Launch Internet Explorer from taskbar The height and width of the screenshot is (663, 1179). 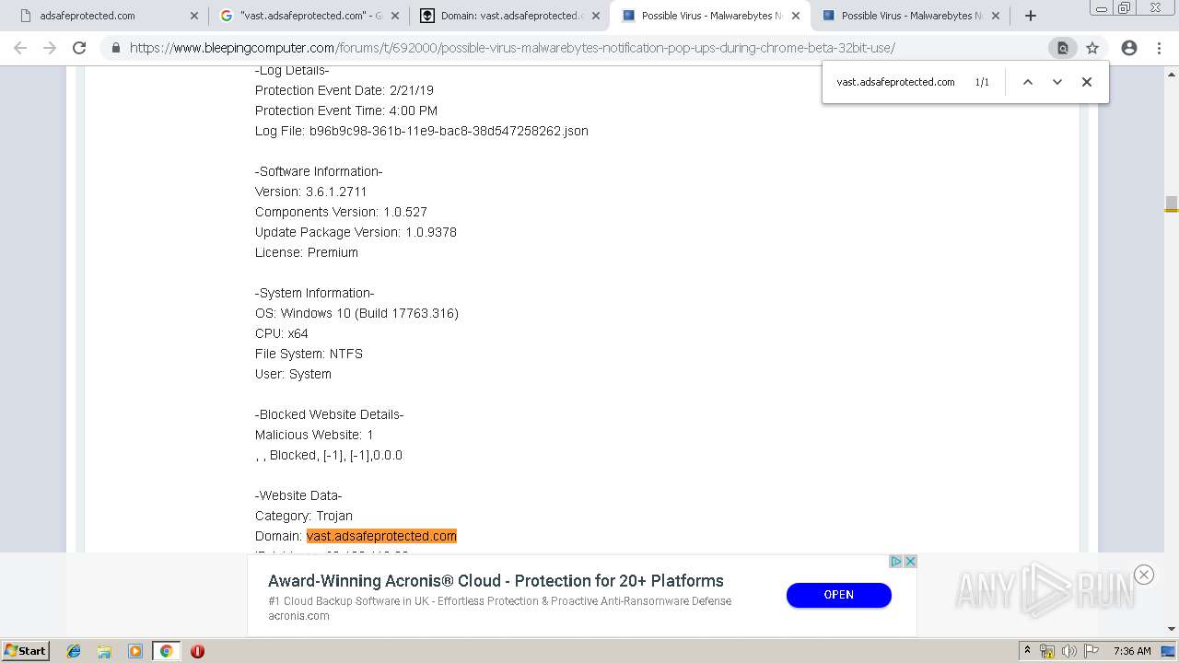point(74,651)
